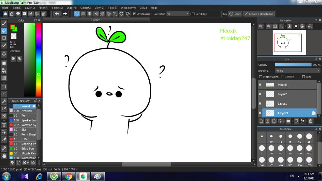Click the green foreground color swatch

click(13, 27)
